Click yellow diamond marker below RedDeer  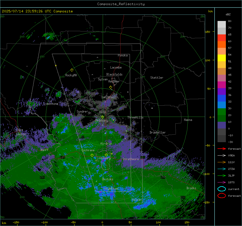click(111, 87)
